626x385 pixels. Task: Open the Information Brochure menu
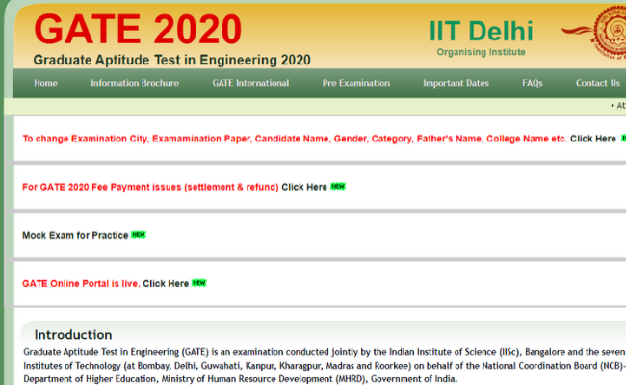point(135,83)
